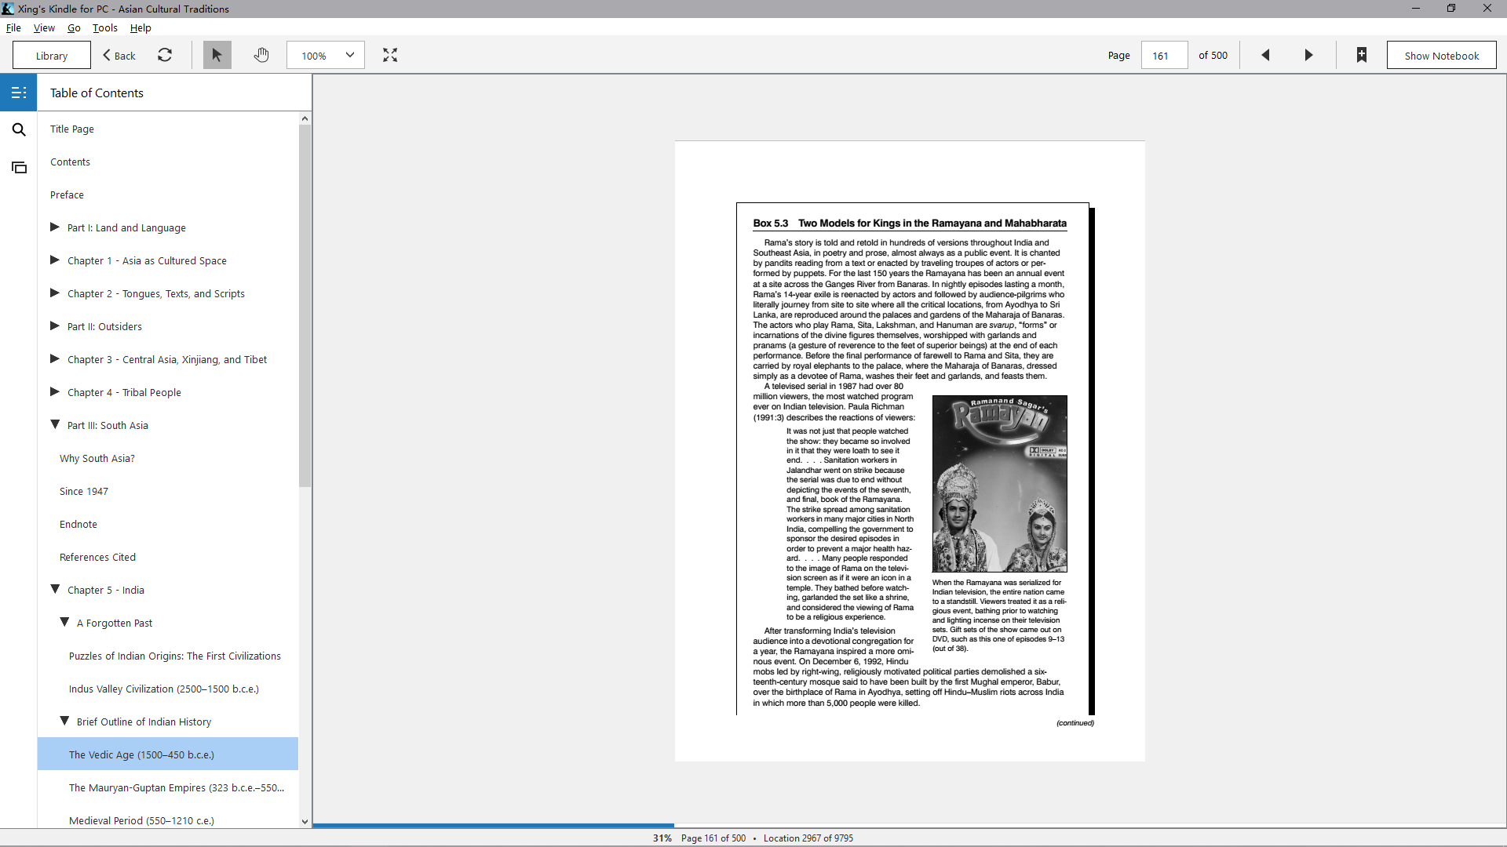This screenshot has width=1507, height=847.
Task: Click Show Notebook button
Action: tap(1441, 55)
